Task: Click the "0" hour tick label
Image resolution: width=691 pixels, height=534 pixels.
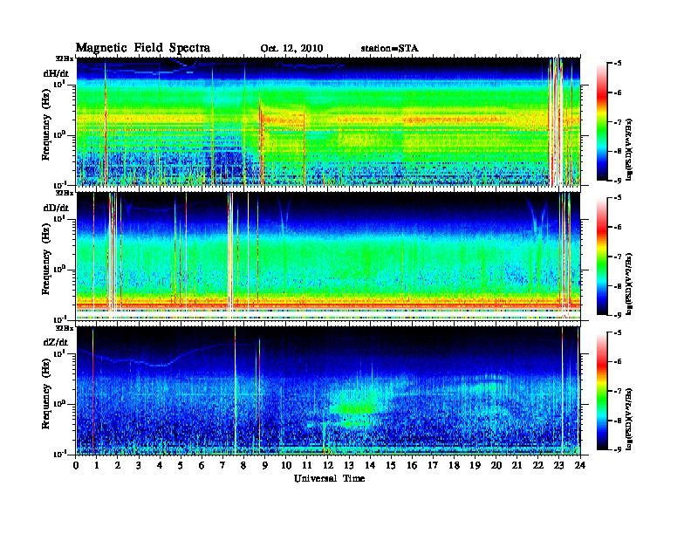Action: click(76, 465)
